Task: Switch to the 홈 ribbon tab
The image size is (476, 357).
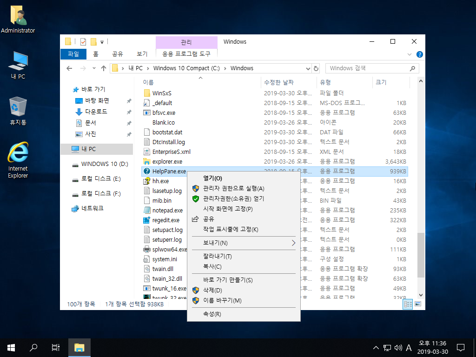Action: (96, 54)
